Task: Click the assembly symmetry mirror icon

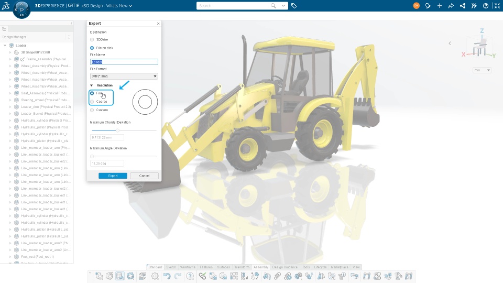Action: (321, 276)
